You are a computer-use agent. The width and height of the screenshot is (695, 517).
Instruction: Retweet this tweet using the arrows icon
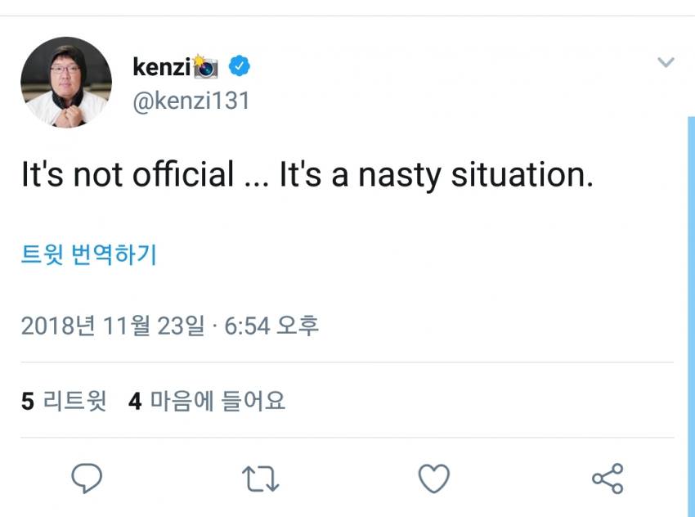(261, 479)
